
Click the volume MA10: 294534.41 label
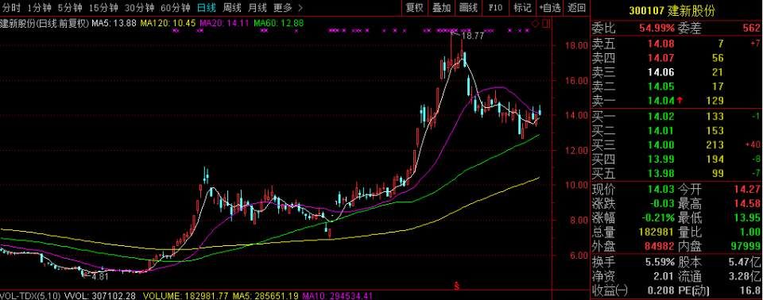[337, 295]
